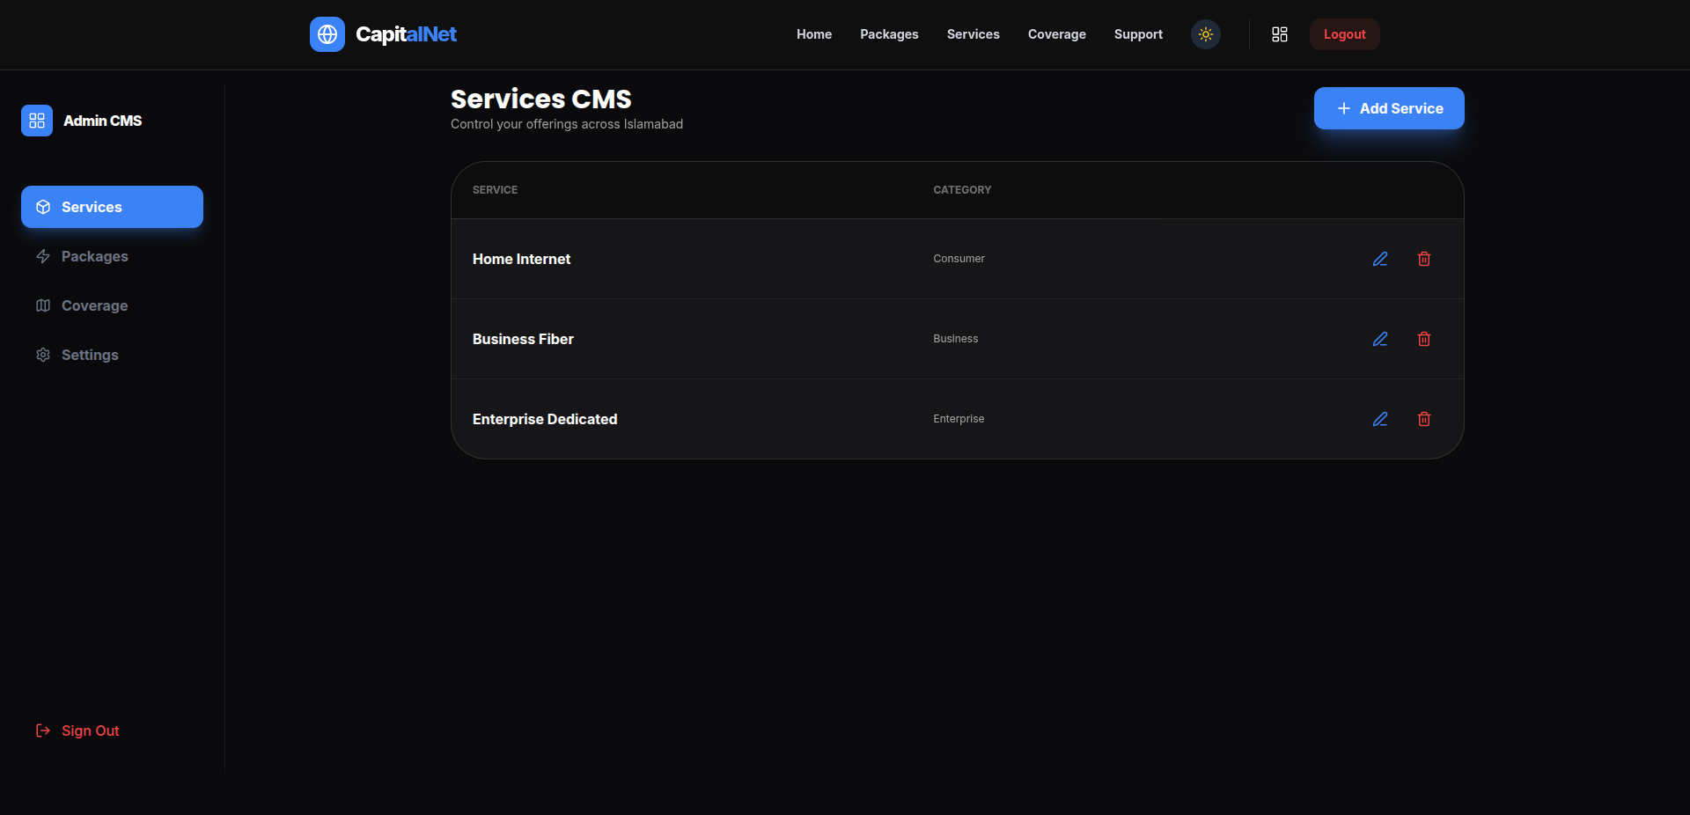Edit the Home Internet service
The image size is (1690, 815).
[x=1380, y=259]
